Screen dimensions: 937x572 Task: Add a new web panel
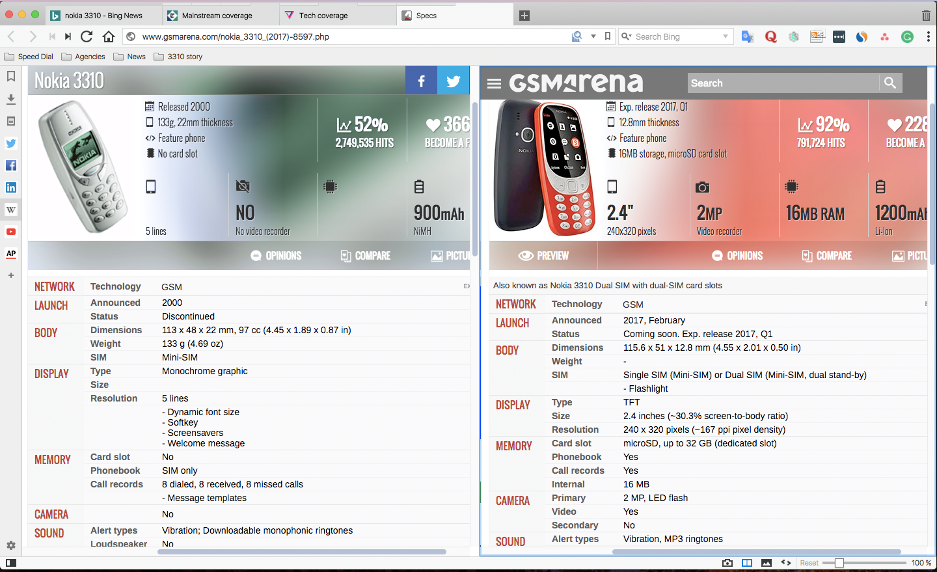(11, 275)
